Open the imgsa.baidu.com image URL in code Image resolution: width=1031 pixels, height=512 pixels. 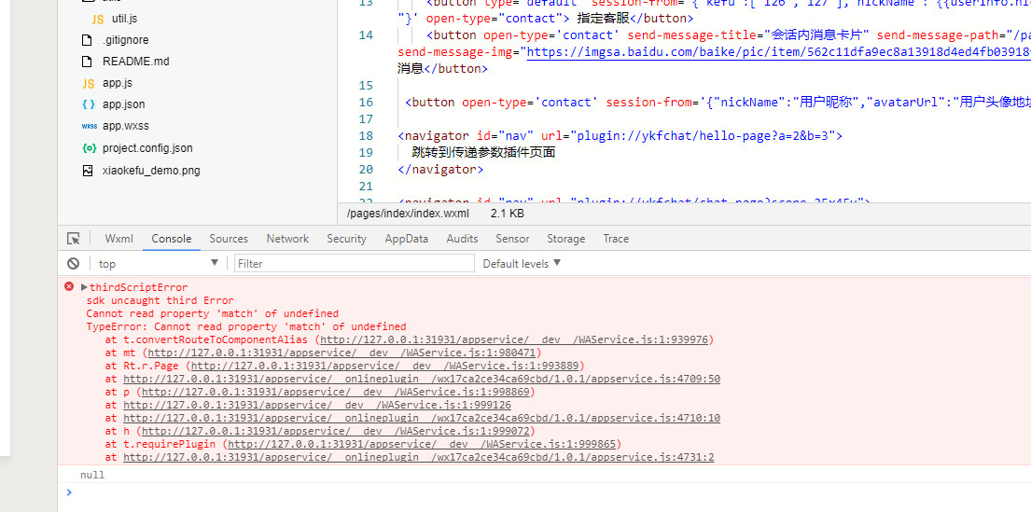click(x=778, y=52)
